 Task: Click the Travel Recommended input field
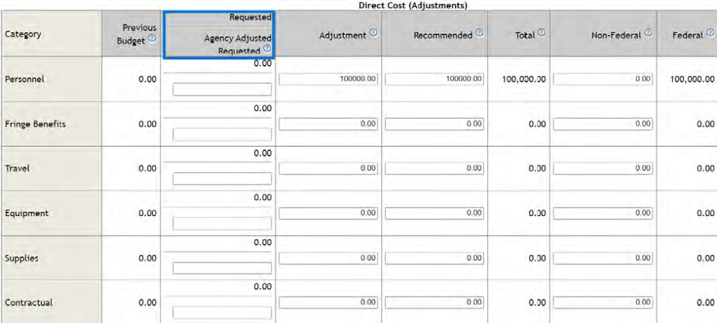435,168
